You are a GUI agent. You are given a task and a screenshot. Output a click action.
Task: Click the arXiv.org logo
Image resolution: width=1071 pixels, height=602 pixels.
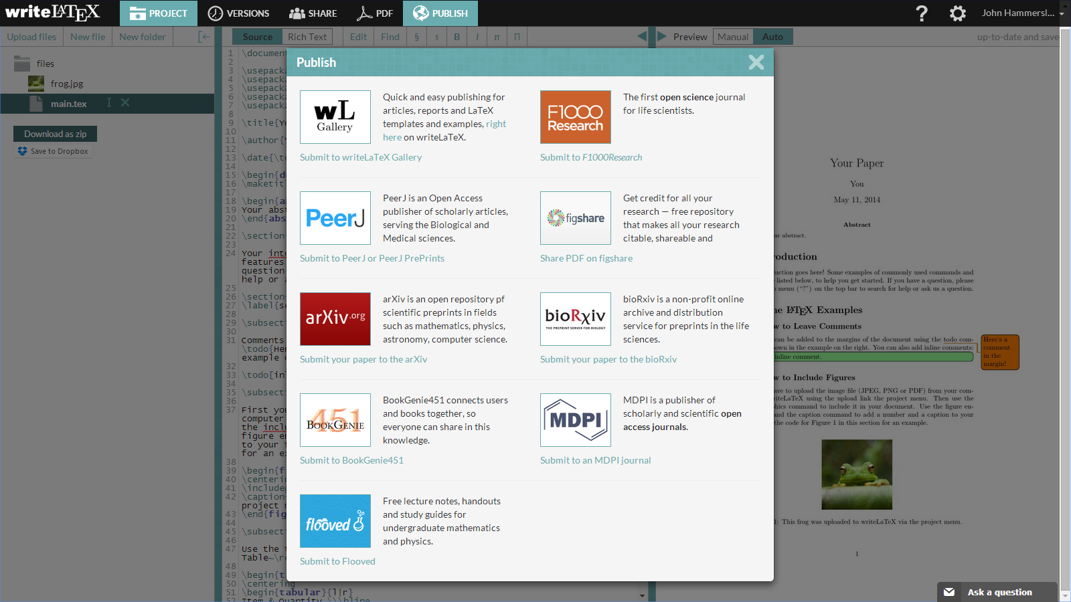tap(335, 318)
